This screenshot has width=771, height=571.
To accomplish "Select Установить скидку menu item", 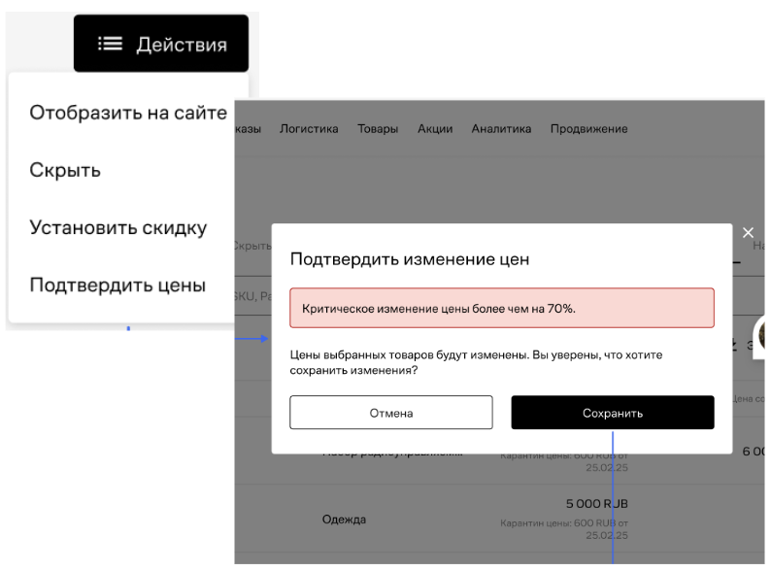I will coord(118,228).
